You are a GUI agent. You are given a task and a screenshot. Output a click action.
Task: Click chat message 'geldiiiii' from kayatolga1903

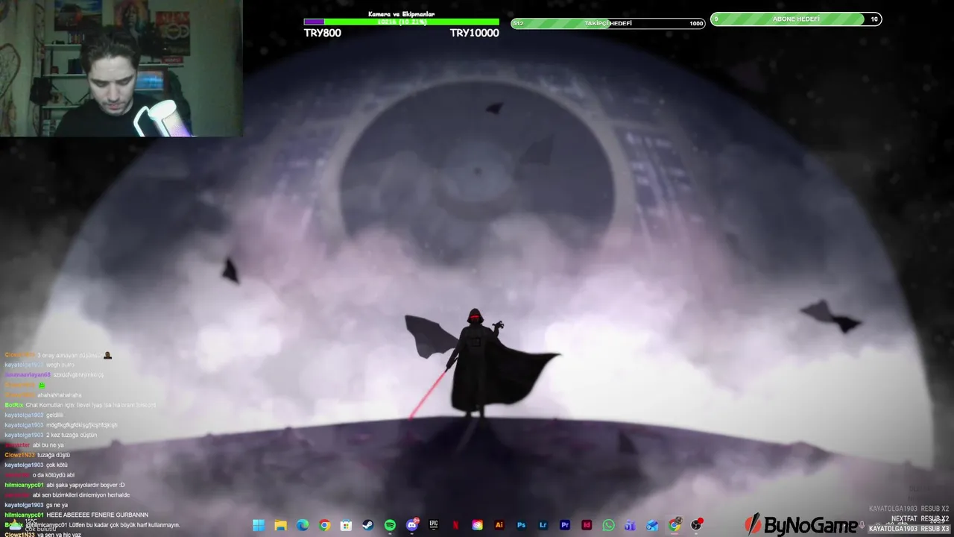tap(55, 415)
